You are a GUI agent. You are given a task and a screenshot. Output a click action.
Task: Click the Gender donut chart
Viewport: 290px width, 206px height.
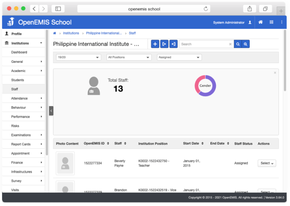(205, 86)
